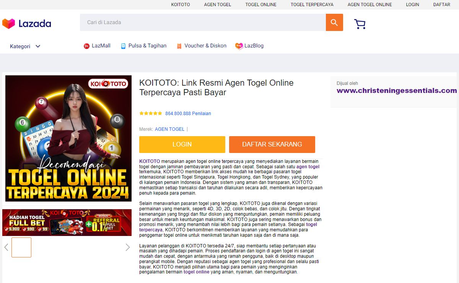The height and width of the screenshot is (283, 459).
Task: Click the Pulsa & Tagihan phone icon
Action: point(123,46)
